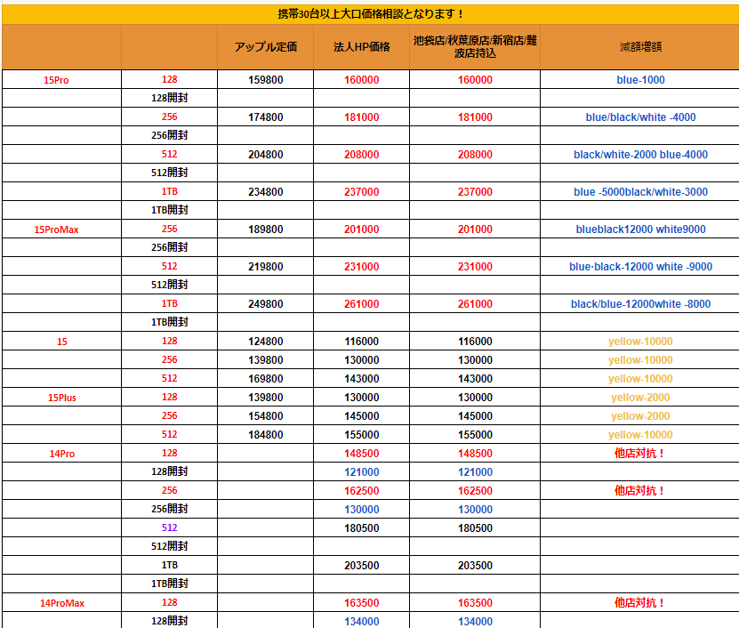Click 145000 in the 法人HP価格 column
Viewport: 739px width, 628px height.
tap(361, 416)
